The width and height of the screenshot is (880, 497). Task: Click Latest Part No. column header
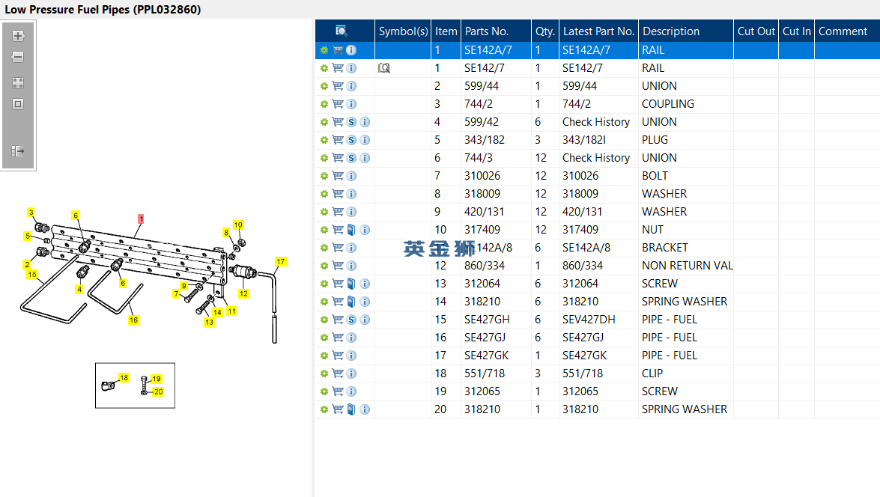(599, 31)
